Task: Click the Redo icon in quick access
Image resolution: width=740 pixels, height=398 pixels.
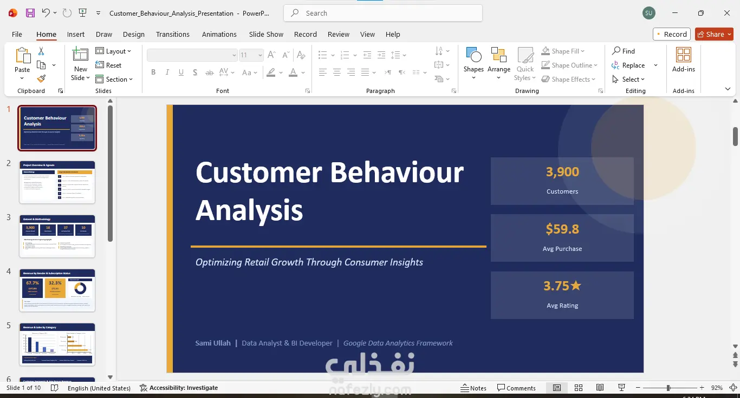Action: pyautogui.click(x=67, y=13)
